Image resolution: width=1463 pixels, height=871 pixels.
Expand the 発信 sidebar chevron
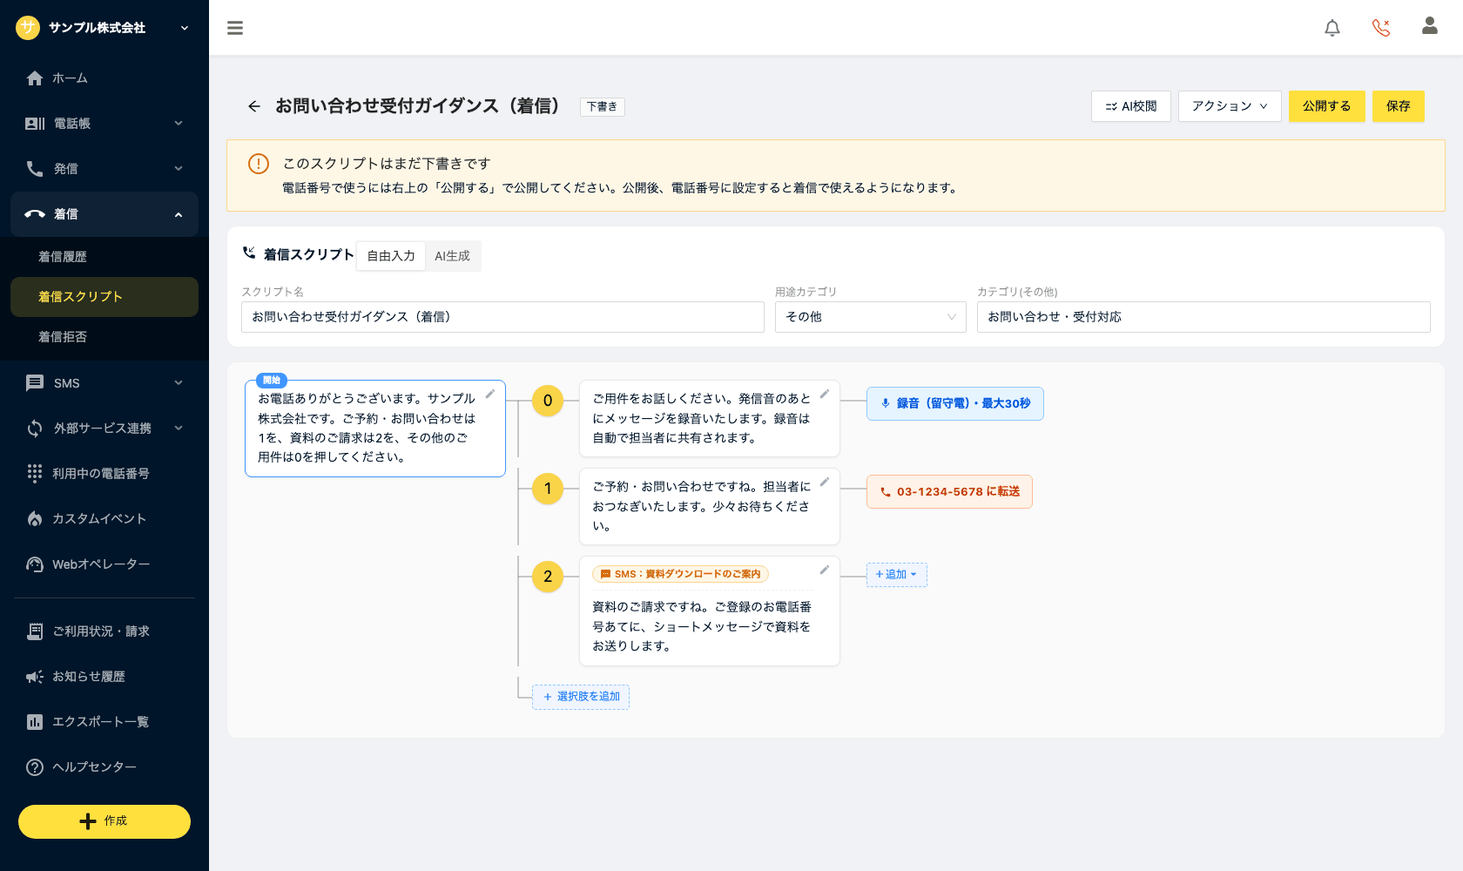pyautogui.click(x=179, y=169)
